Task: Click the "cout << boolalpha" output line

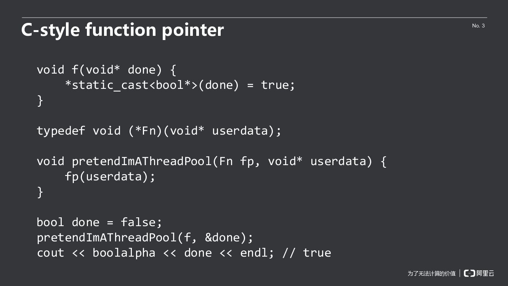Action: pos(184,253)
